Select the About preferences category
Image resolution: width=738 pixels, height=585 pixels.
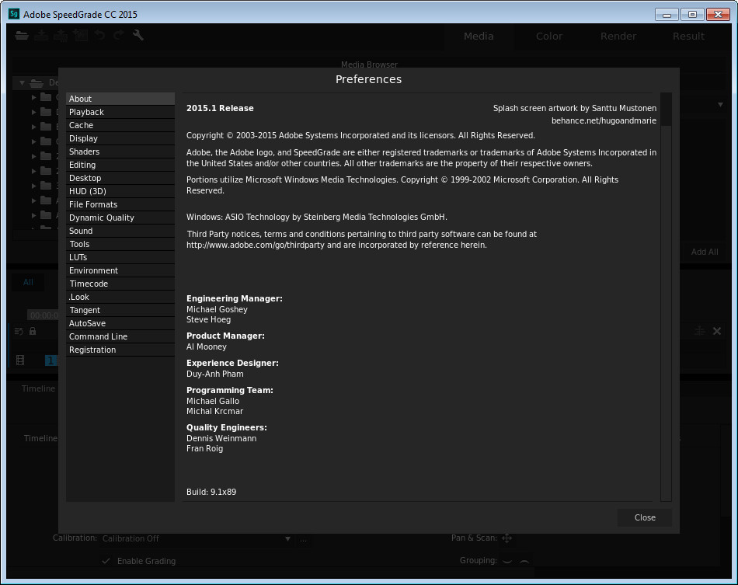[x=120, y=99]
